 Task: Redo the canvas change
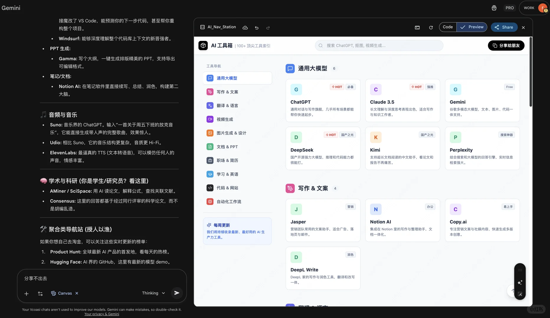[x=268, y=28]
